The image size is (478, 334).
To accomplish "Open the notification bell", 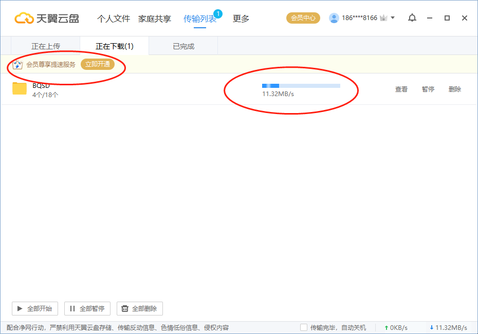I will (412, 18).
